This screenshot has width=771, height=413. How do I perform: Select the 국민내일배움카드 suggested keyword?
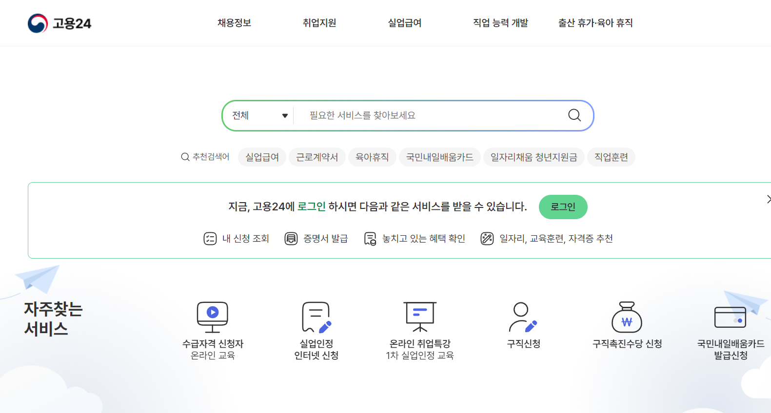(x=440, y=157)
